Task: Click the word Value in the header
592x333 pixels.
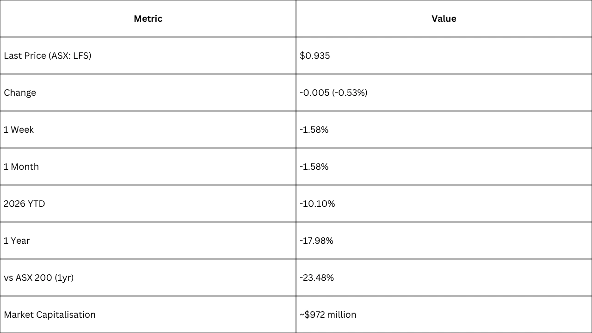Action: click(444, 18)
